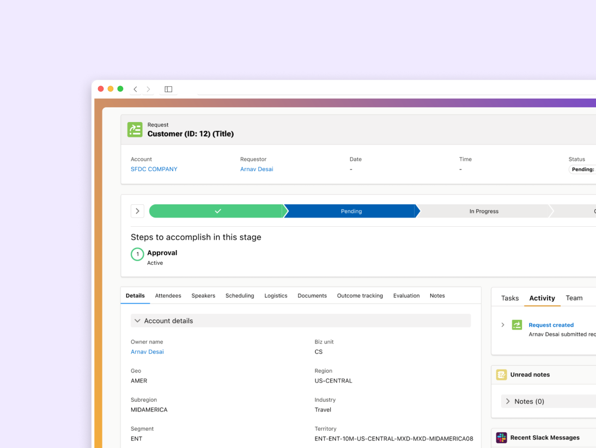Click the Territory value ENT-ENT-10M-US-CENTRAL-MXD-MXD-MIDAMERICA08
The image size is (596, 448).
pyautogui.click(x=394, y=439)
